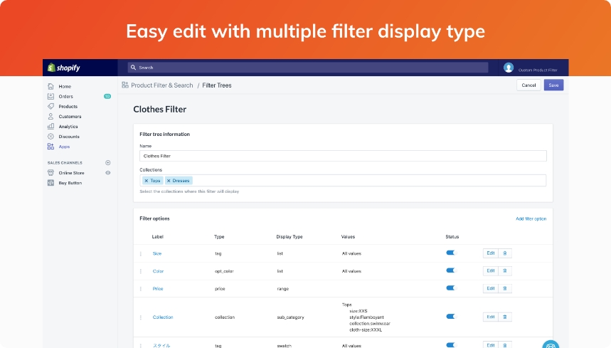
Task: Click the Add filter option link
Action: click(x=531, y=218)
